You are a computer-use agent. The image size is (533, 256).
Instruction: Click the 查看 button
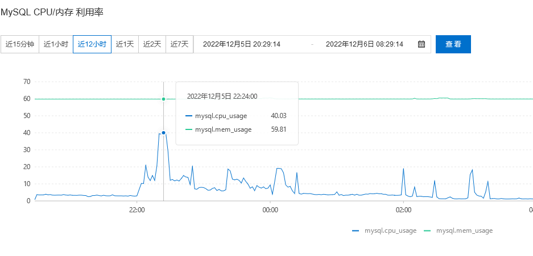pyautogui.click(x=453, y=44)
